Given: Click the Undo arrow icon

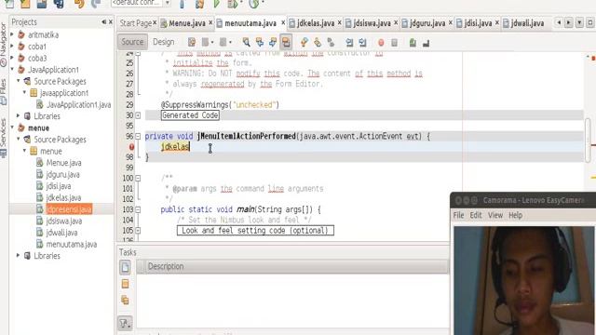Looking at the screenshot, I should tap(79, 4).
